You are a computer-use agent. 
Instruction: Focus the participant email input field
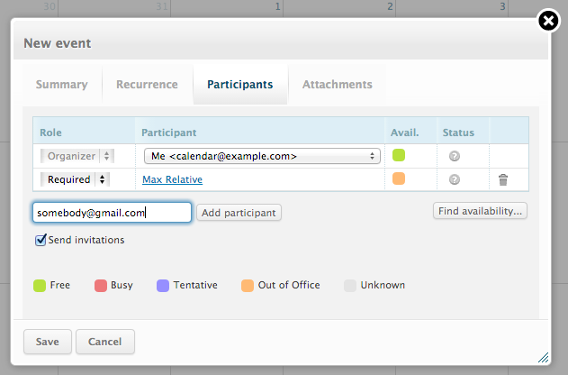tap(112, 213)
